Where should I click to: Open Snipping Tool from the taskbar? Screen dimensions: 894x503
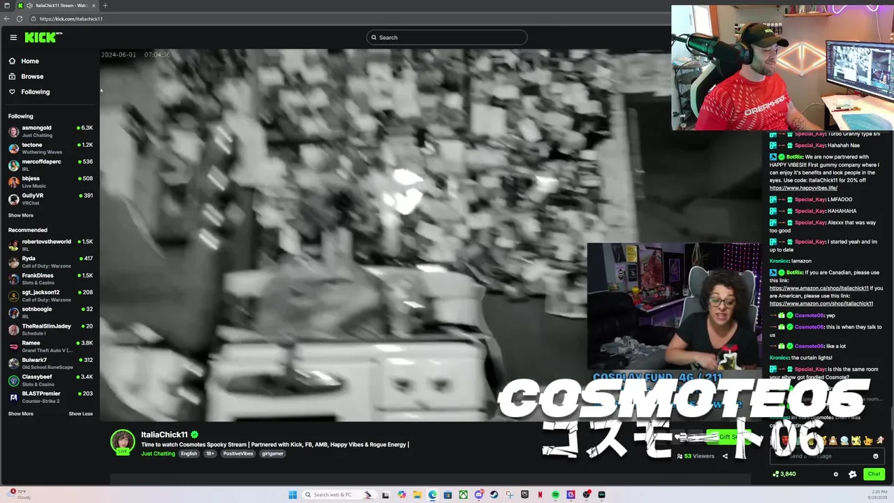point(509,495)
